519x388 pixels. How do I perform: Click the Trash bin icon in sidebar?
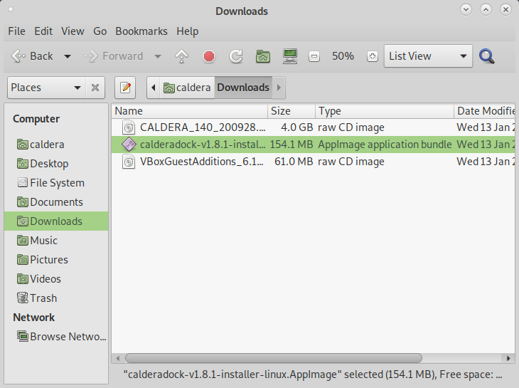23,298
